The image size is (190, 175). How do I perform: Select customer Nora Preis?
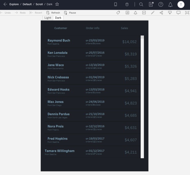pos(56,126)
